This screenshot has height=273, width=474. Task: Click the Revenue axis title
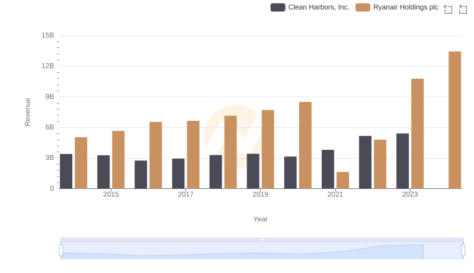click(27, 112)
